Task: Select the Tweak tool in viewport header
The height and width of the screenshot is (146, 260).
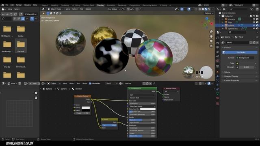Action: [43, 13]
